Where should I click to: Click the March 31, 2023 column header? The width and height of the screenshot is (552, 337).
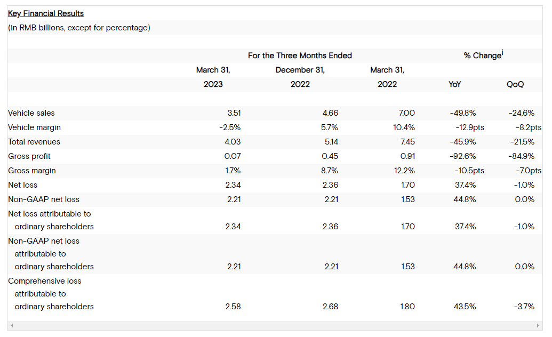pos(213,77)
